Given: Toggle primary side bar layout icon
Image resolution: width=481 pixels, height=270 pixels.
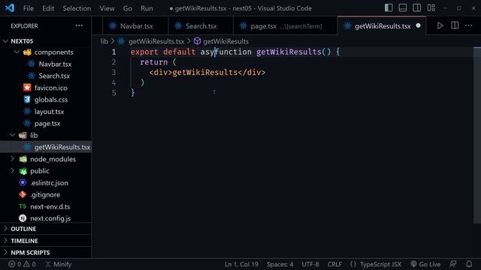Looking at the screenshot, I should (x=389, y=7).
